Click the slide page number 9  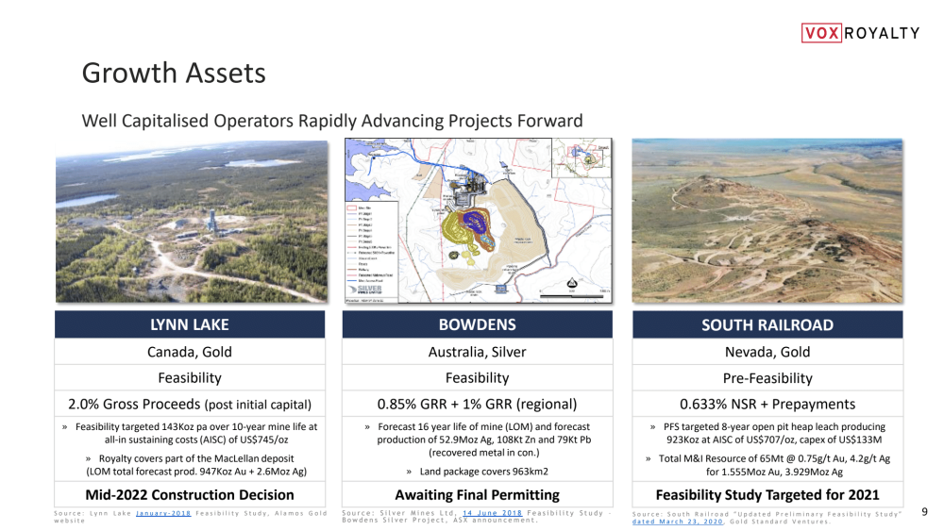click(x=925, y=512)
